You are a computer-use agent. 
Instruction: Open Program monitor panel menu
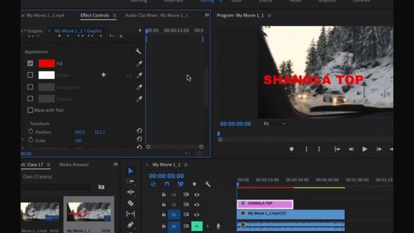(x=269, y=16)
